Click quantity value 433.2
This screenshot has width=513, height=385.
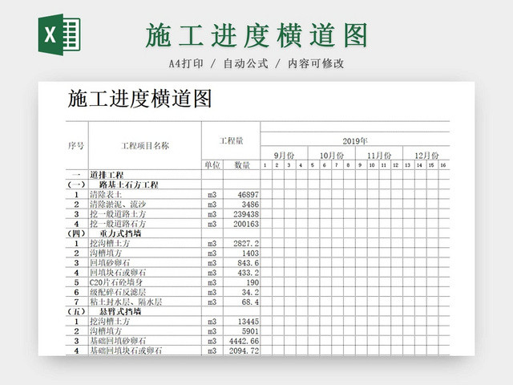pos(248,273)
